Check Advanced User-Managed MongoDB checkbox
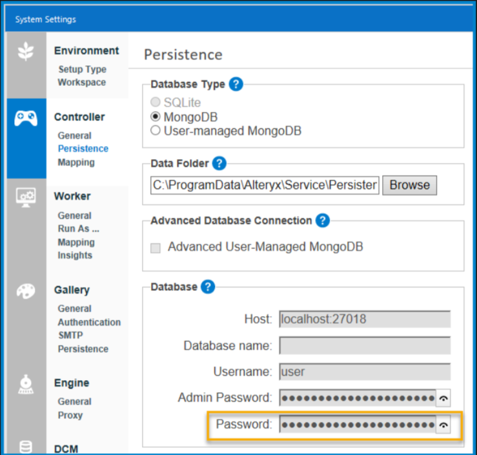This screenshot has width=477, height=455. 156,248
